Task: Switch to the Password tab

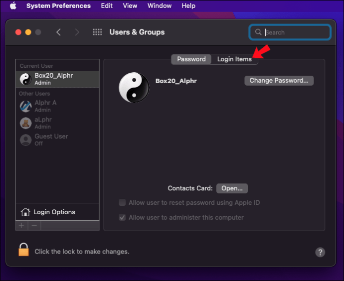Action: (x=191, y=59)
